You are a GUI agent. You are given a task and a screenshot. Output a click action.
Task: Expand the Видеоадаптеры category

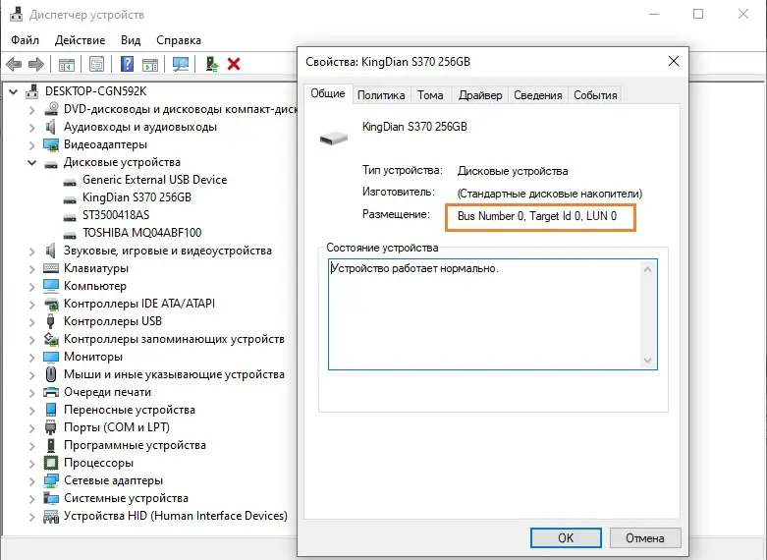coord(31,145)
